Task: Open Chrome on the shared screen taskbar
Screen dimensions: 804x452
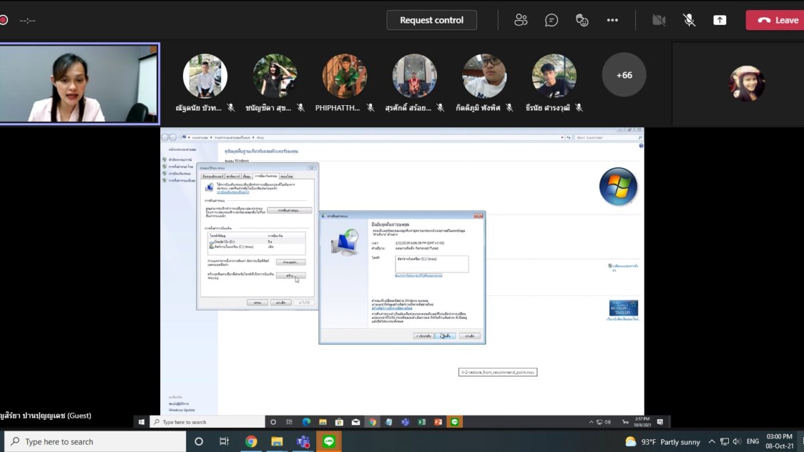Action: tap(373, 422)
